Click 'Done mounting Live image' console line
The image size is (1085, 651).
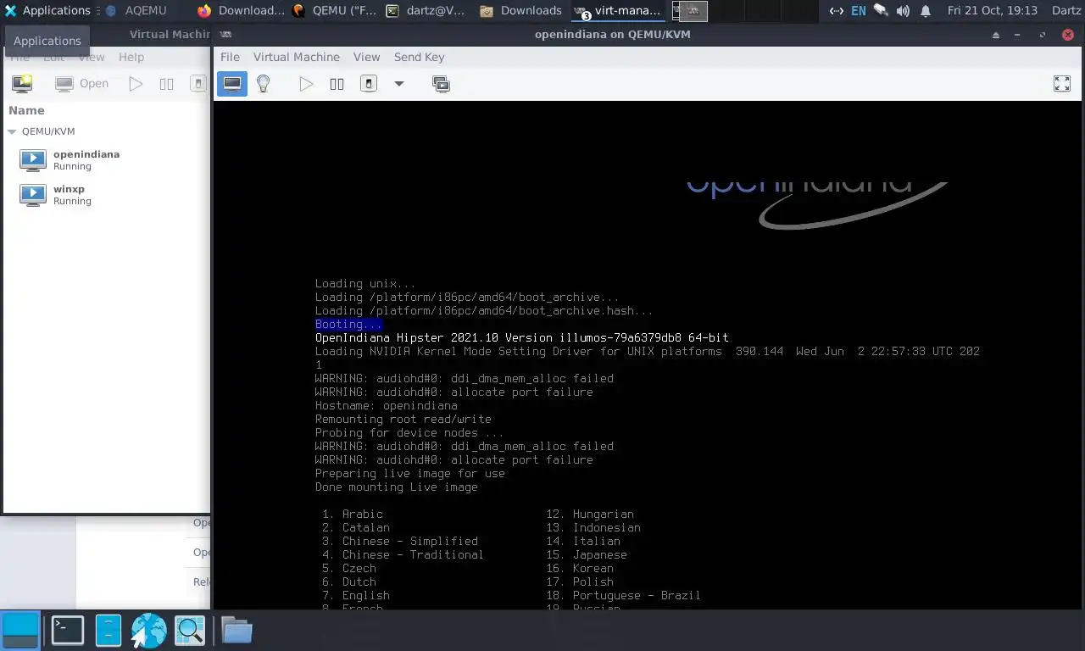396,487
